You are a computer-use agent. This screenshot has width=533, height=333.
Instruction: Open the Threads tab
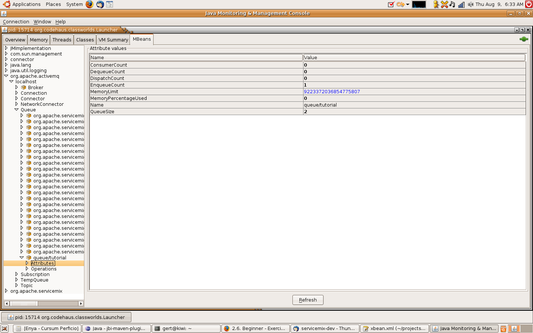(62, 40)
